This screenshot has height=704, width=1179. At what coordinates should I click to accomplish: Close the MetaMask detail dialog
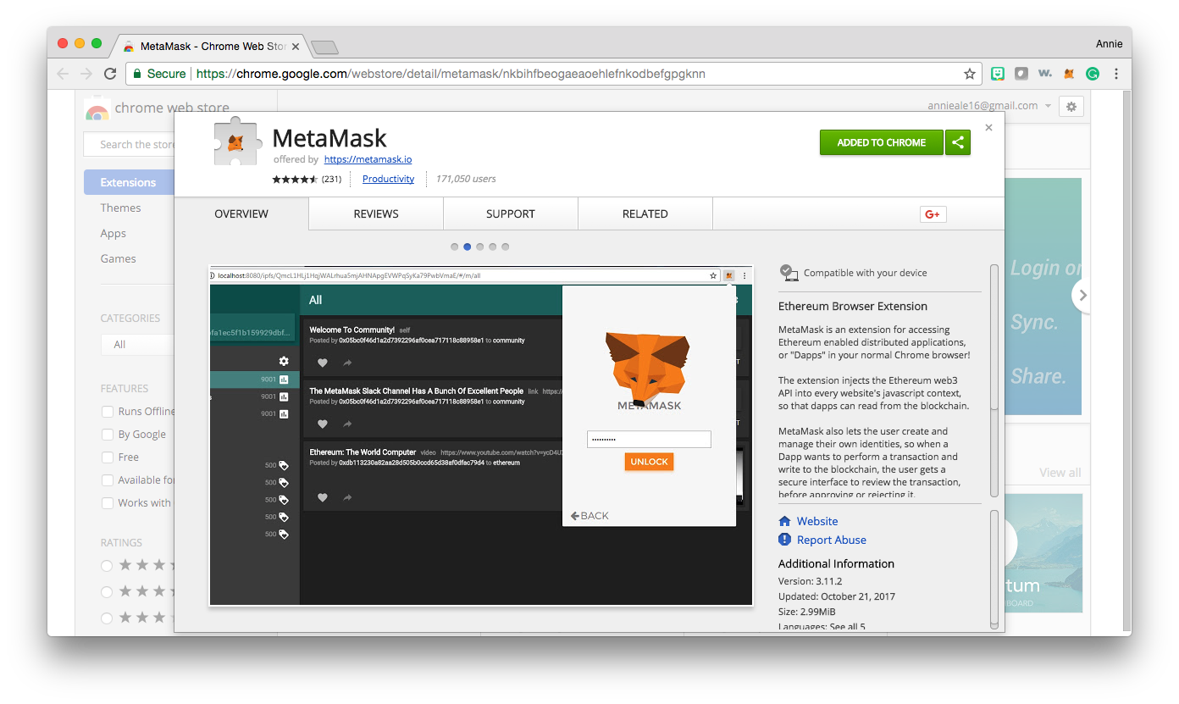click(988, 128)
